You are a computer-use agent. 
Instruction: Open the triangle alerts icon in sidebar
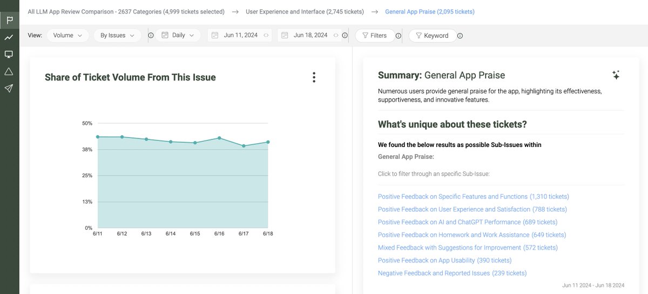tap(9, 71)
